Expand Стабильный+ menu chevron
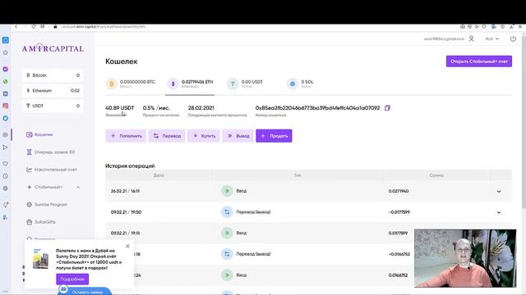The height and width of the screenshot is (295, 526). (78, 187)
